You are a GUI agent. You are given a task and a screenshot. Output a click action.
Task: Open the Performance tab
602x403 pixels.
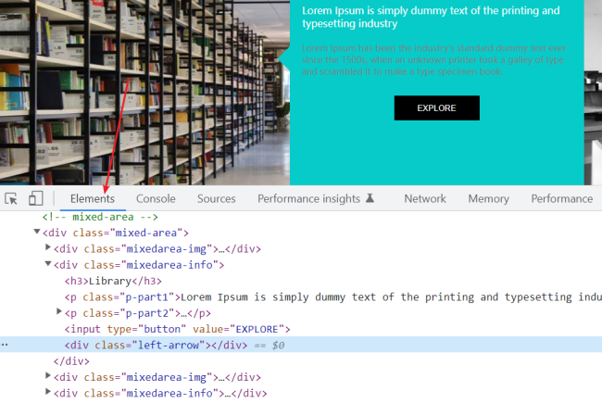pos(561,198)
